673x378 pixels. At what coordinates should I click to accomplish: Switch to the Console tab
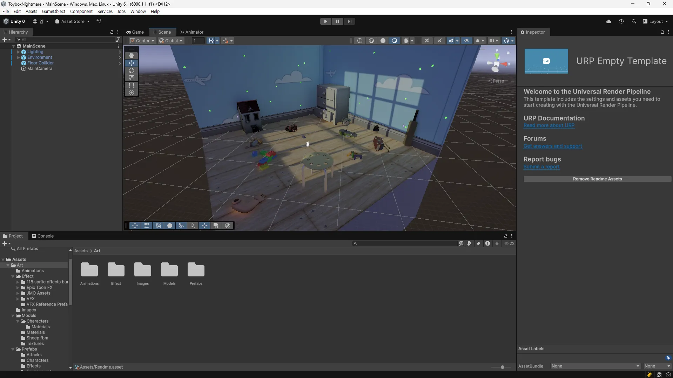(43, 236)
